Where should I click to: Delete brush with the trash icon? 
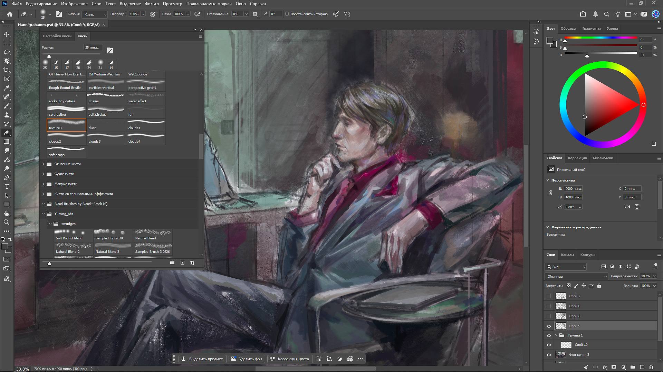[192, 263]
